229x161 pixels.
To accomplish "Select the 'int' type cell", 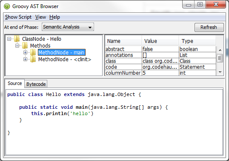I will pyautogui.click(x=198, y=73).
